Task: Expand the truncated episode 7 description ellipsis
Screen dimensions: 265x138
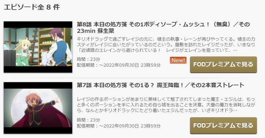Action: [x=235, y=110]
